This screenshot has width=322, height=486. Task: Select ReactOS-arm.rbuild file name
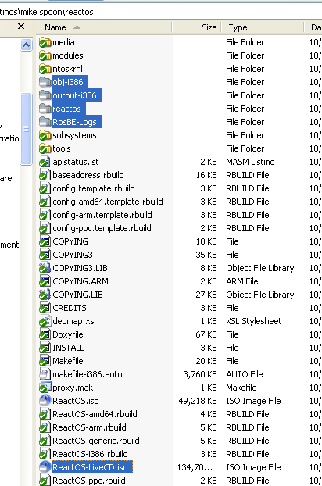pos(89,427)
